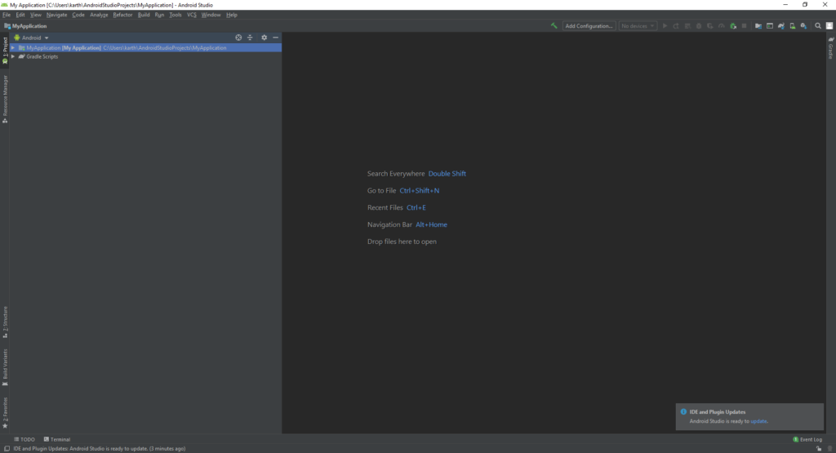
Task: Open the Favorites side tab
Action: point(6,413)
